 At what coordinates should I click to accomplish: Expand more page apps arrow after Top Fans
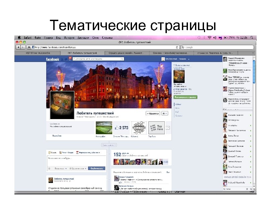[168, 128]
